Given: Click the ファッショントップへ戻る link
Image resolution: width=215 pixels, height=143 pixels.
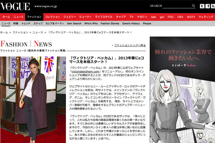Looking at the screenshot, I should [x=130, y=45].
